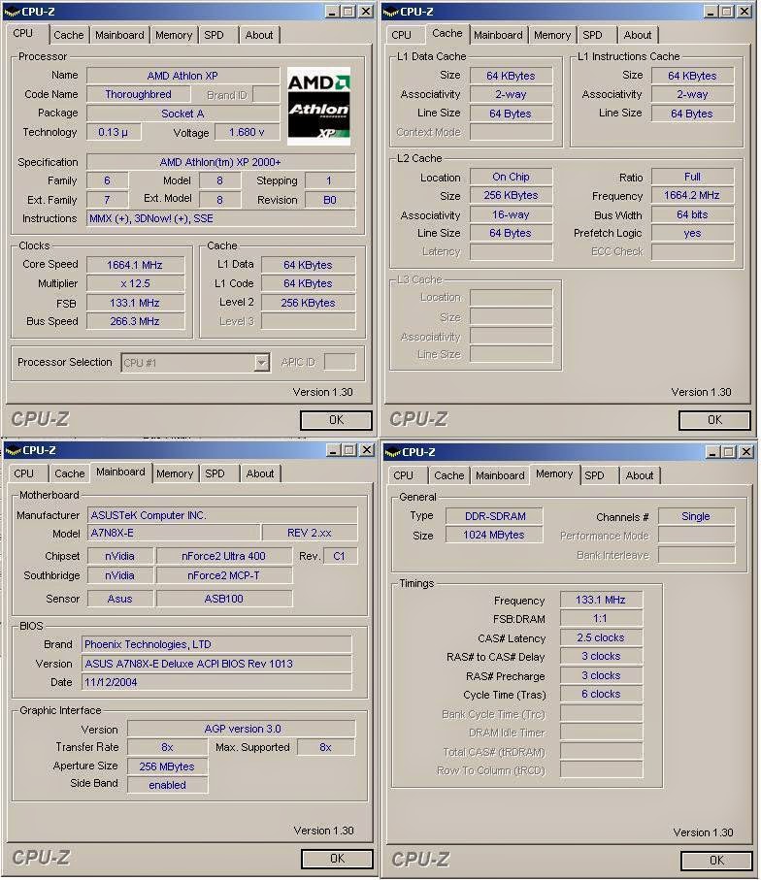Show Cache tab in the Memory window
The width and height of the screenshot is (761, 880).
(x=449, y=475)
